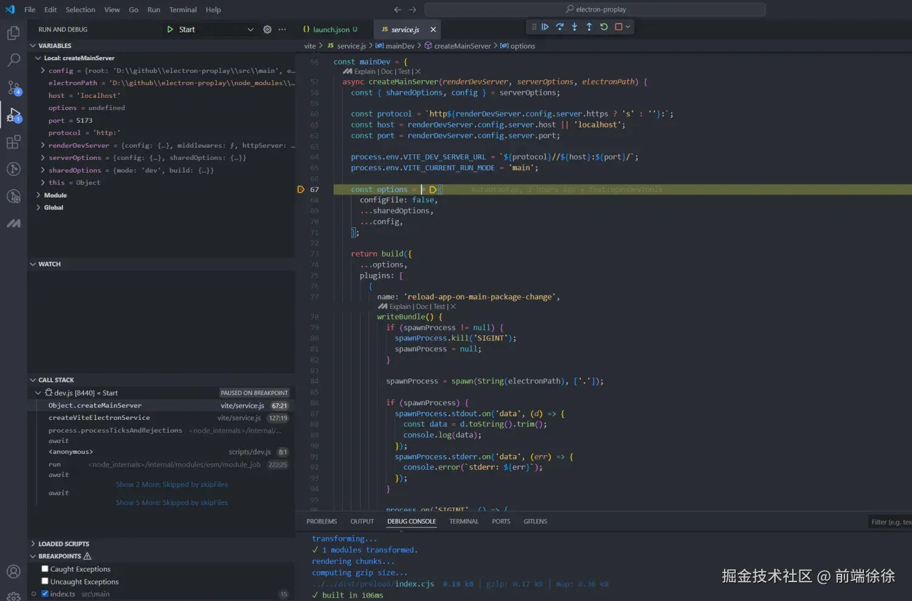Click the breakpoint marker on line 67

[300, 190]
